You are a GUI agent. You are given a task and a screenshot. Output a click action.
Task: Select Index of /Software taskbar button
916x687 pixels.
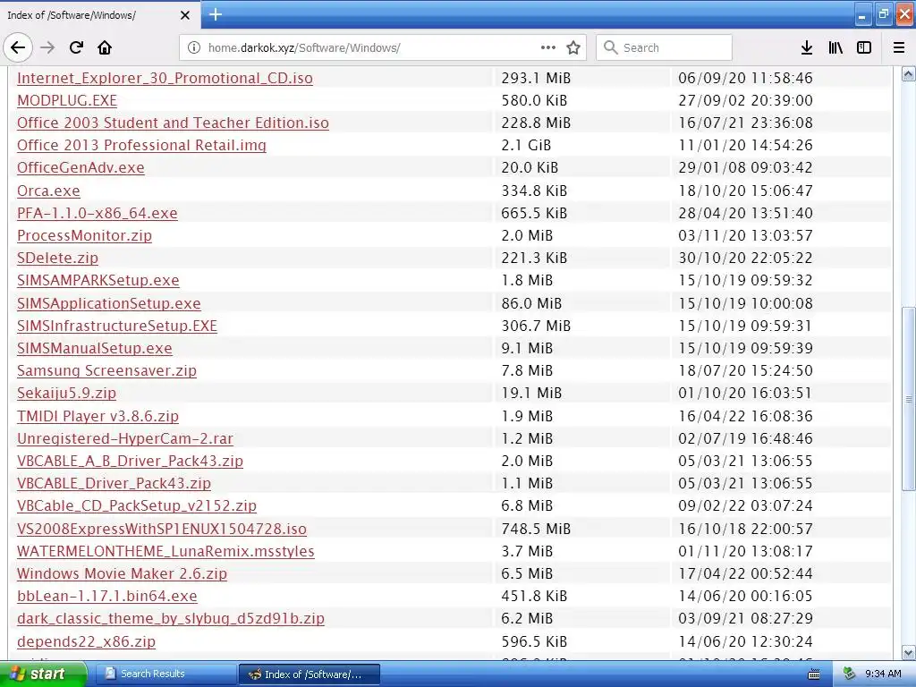point(310,674)
